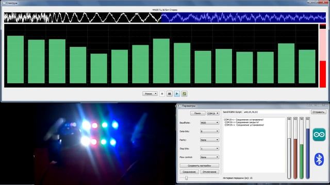Open the COM port dropdown
The image size is (330, 185).
(213, 113)
